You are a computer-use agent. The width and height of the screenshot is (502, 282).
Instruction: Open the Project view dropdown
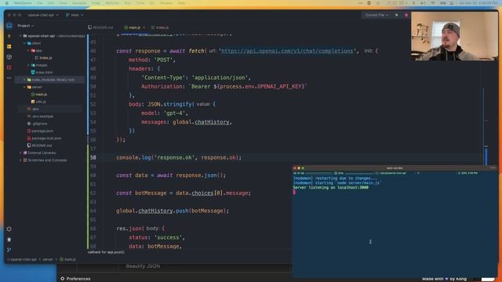click(26, 26)
